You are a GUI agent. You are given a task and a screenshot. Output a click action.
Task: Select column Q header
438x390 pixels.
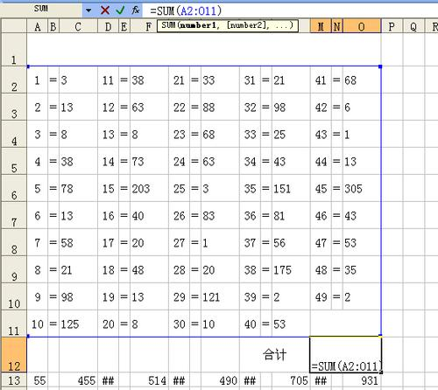click(x=413, y=27)
